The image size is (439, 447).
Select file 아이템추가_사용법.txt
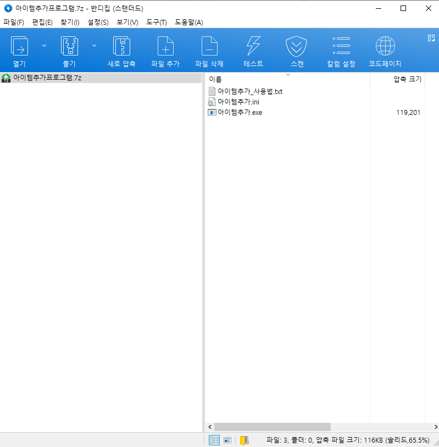pos(250,91)
